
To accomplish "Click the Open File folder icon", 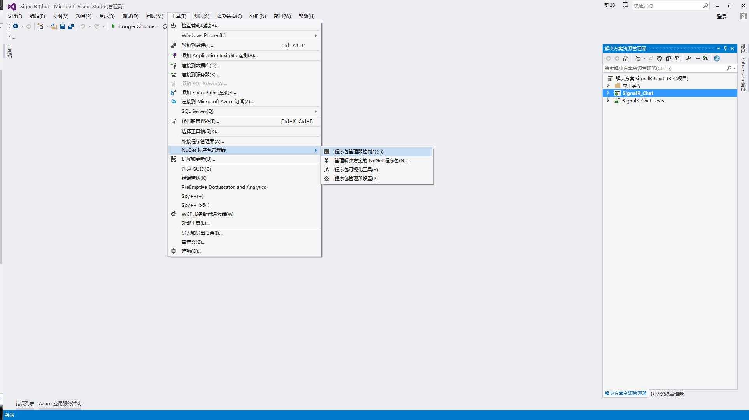I will coord(54,26).
